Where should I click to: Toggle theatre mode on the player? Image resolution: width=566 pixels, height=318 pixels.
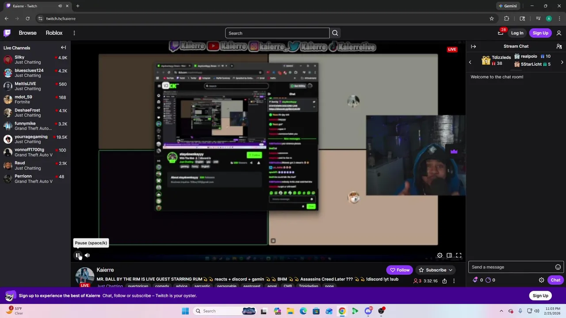pos(449,255)
